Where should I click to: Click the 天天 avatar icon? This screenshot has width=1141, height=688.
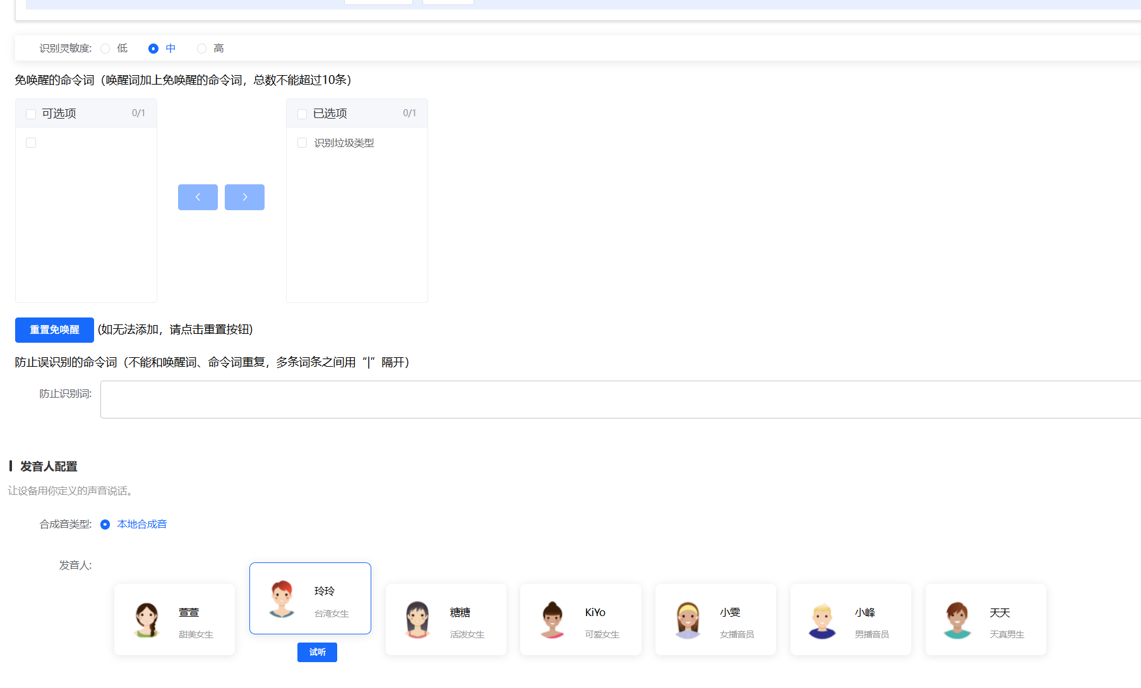(x=957, y=620)
